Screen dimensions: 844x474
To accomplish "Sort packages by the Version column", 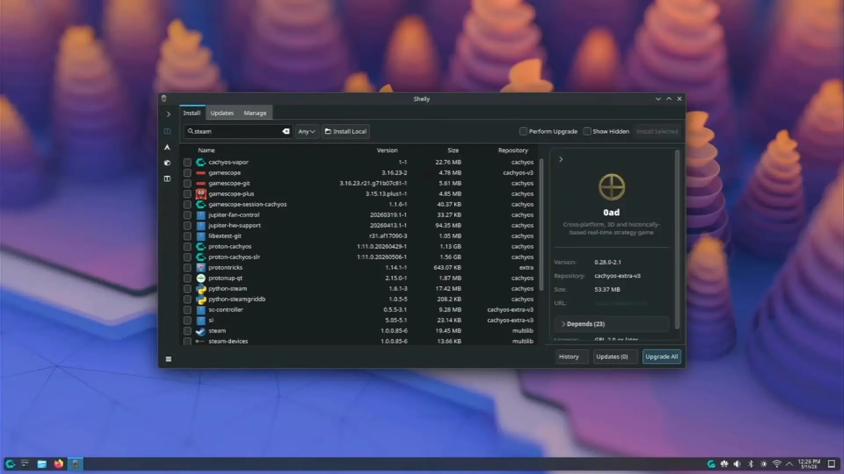I will 387,150.
